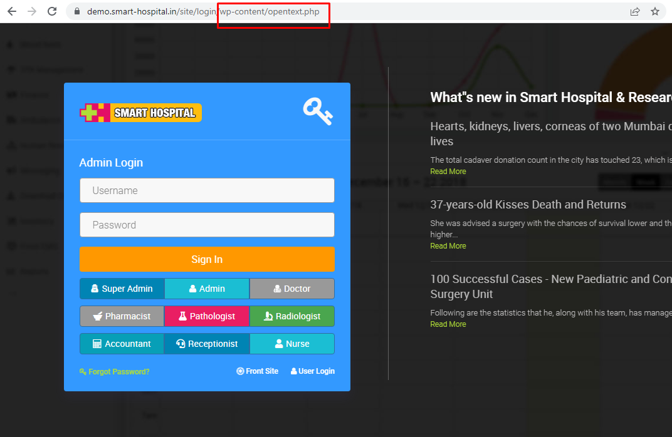This screenshot has width=672, height=437.
Task: Choose the Super Admin role button
Action: (122, 289)
